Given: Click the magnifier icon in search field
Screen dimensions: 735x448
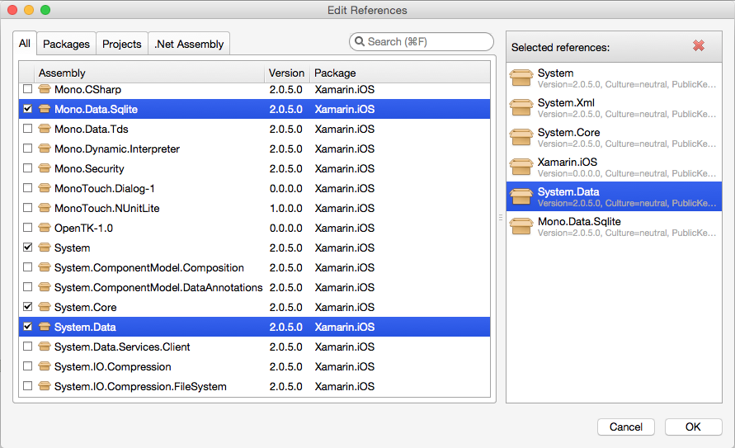Looking at the screenshot, I should (x=360, y=42).
